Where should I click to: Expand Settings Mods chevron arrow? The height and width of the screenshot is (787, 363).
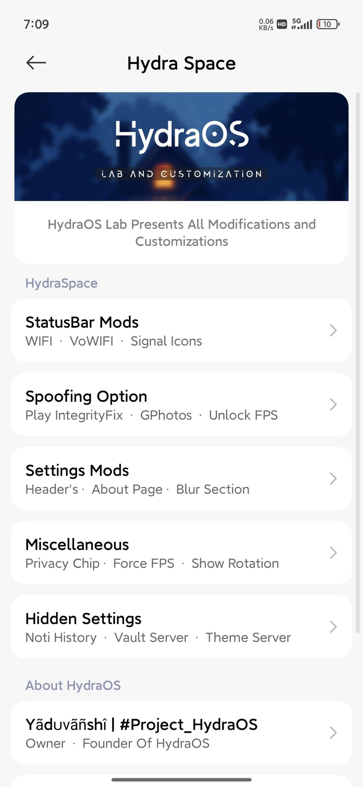[x=333, y=479]
